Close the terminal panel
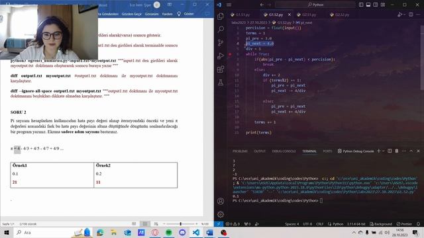This screenshot has width=424, height=238. pos(418,151)
